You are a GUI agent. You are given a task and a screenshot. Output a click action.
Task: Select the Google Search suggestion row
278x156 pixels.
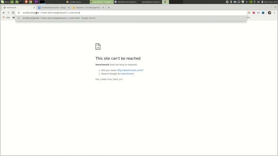tap(131, 18)
